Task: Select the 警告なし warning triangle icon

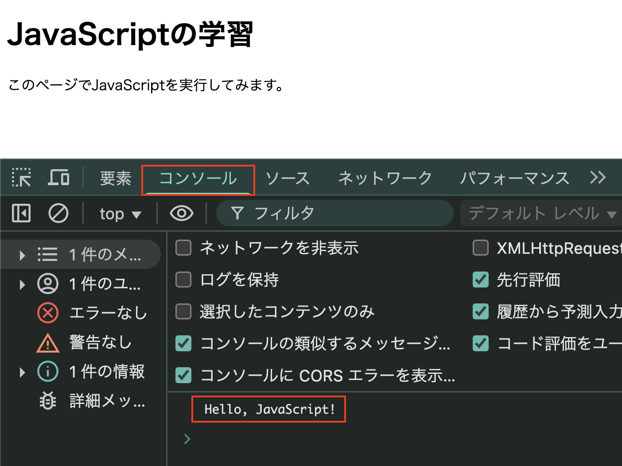Action: tap(48, 342)
